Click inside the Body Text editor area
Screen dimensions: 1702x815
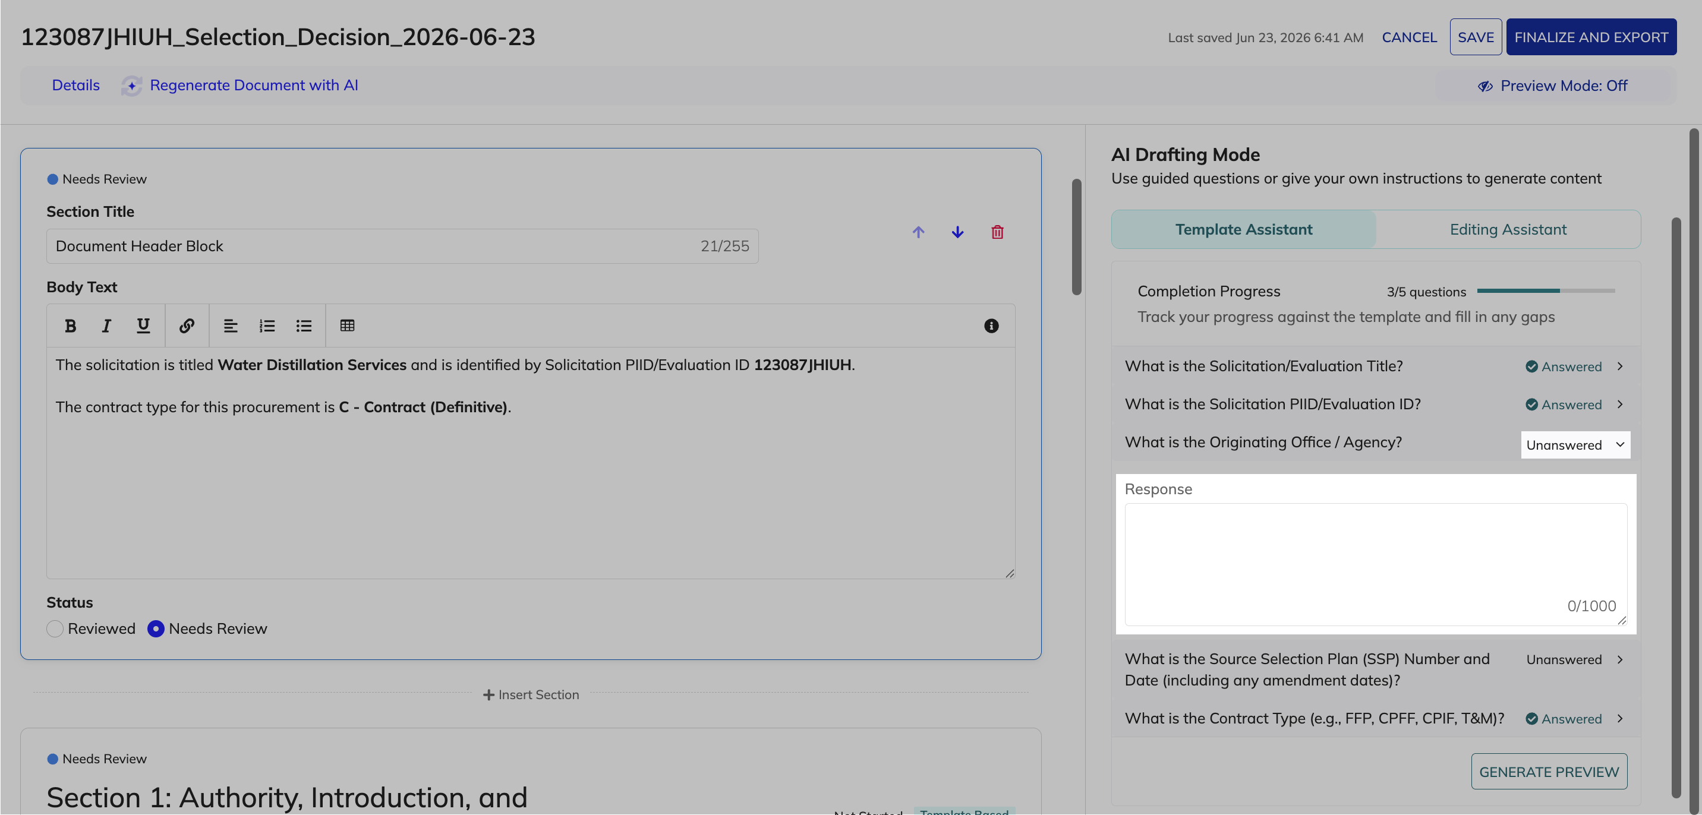point(531,462)
